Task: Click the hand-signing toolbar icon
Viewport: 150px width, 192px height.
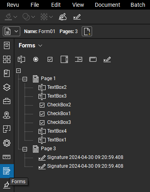Action: click(x=63, y=17)
